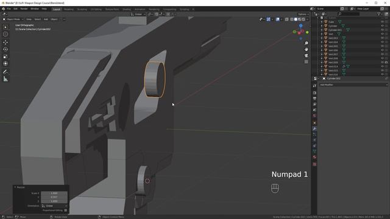Open the viewport Add menu
The height and width of the screenshot is (219, 390).
tap(46, 19)
